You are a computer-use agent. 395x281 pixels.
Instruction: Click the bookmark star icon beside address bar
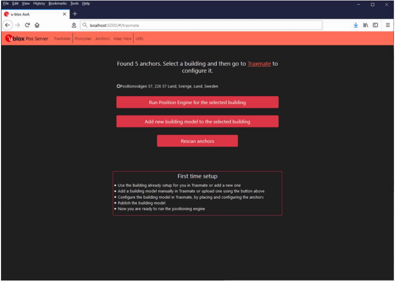click(74, 25)
